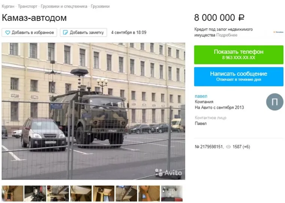This screenshot has height=203, width=285.
Task: Open seller avatar circle with letter П
Action: pyautogui.click(x=274, y=102)
